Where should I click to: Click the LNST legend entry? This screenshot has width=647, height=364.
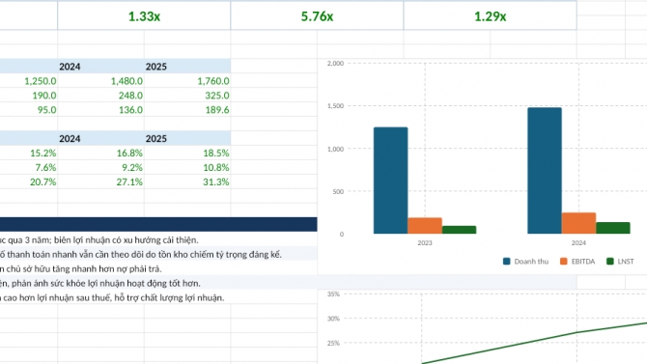pyautogui.click(x=620, y=262)
